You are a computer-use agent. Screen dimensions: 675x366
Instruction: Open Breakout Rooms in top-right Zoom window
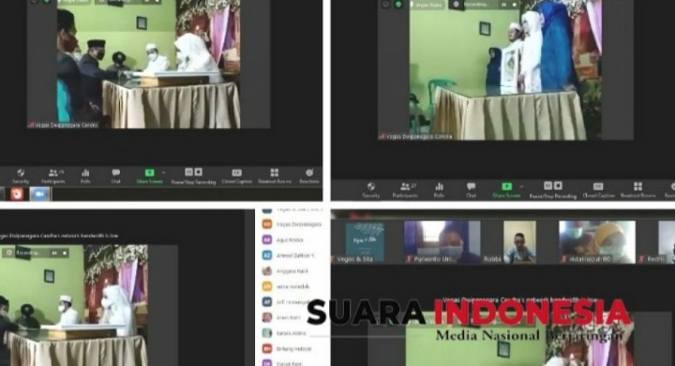tap(637, 190)
